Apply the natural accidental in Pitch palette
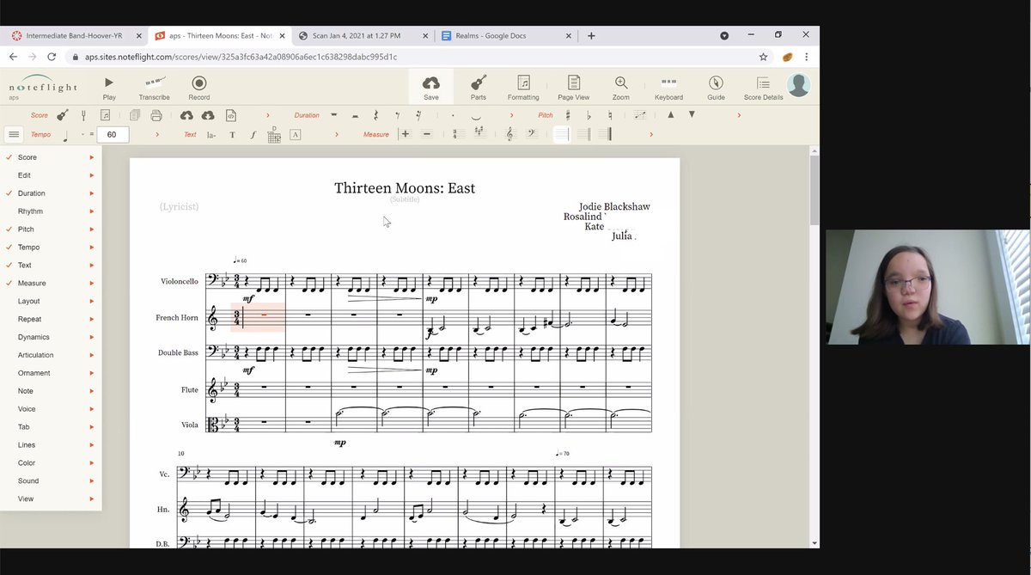Screen dimensions: 1031x575 point(610,115)
